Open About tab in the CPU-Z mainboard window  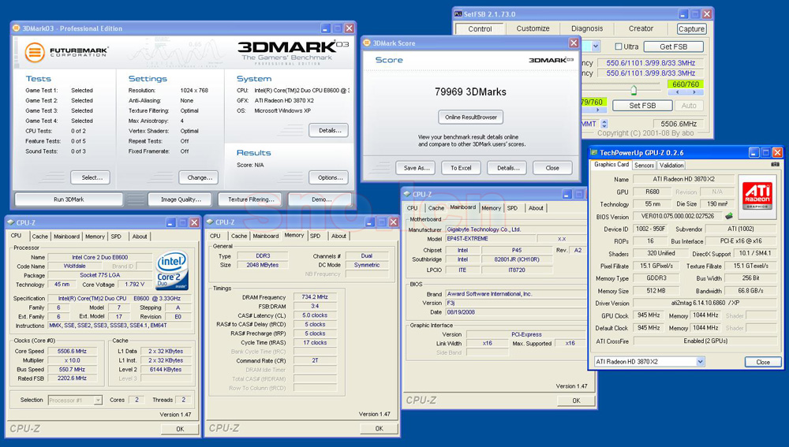tap(536, 208)
